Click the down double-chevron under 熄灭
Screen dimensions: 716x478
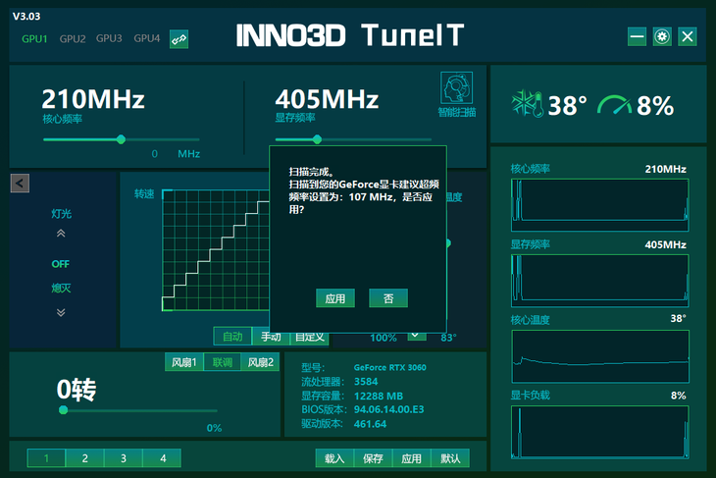(61, 312)
